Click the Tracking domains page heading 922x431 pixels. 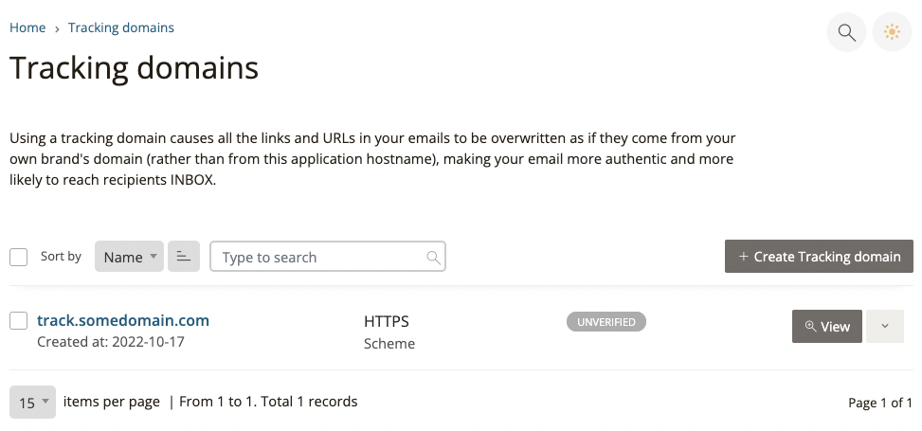pyautogui.click(x=134, y=68)
